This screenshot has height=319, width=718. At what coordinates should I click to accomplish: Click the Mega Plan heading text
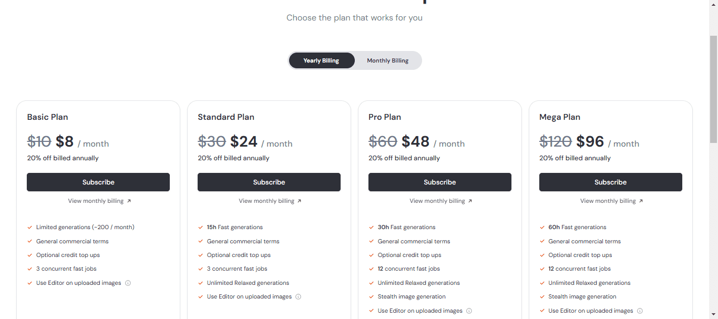[x=560, y=117]
